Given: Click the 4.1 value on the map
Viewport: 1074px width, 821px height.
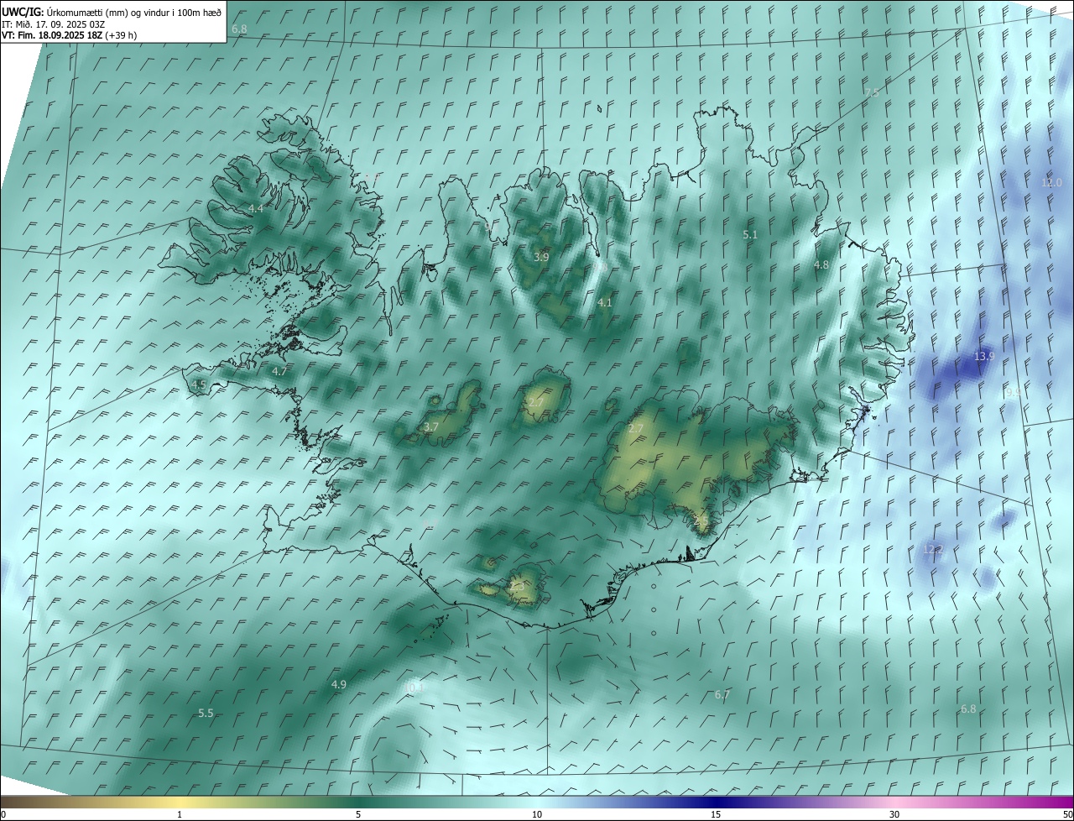Looking at the screenshot, I should click(x=605, y=302).
